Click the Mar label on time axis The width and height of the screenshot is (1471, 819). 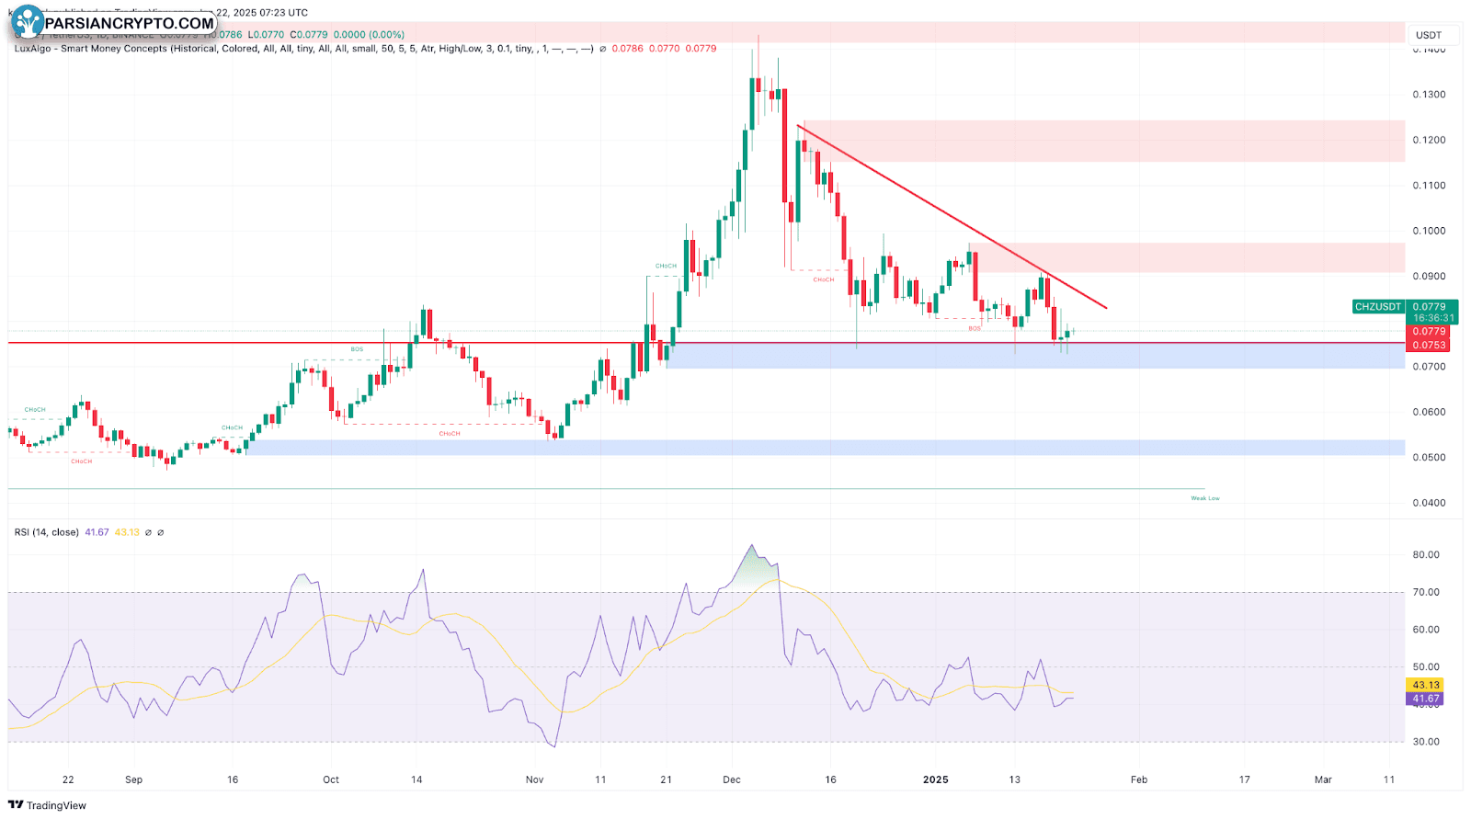coord(1323,779)
